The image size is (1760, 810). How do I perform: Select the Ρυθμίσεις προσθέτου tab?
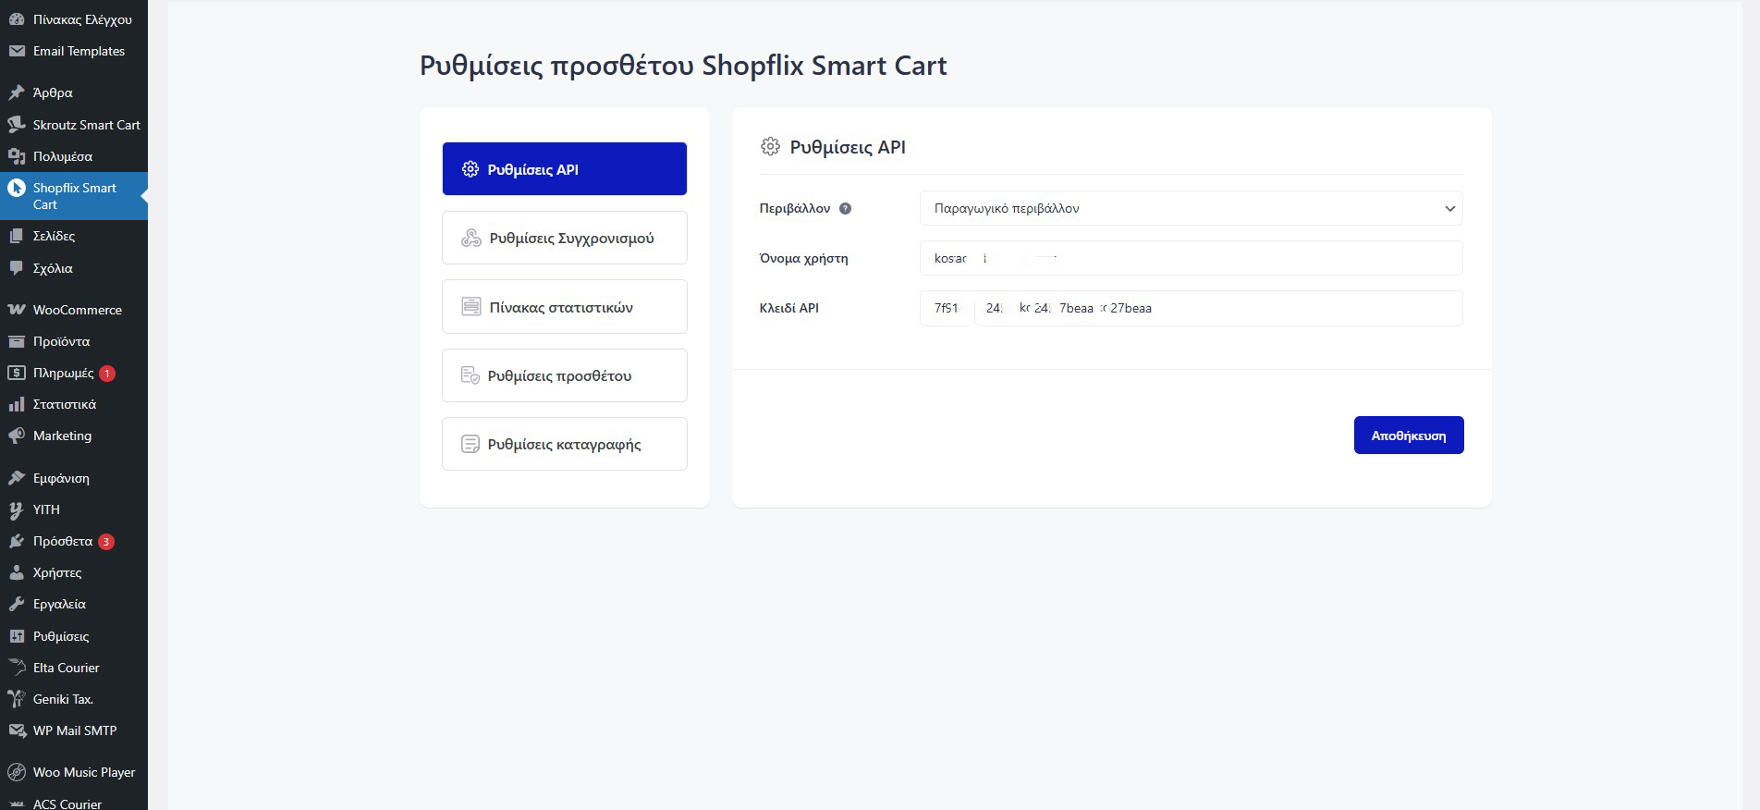coord(564,375)
